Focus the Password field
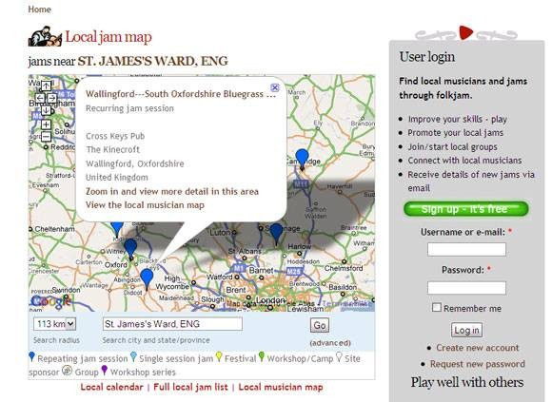552x402 pixels. pos(466,288)
